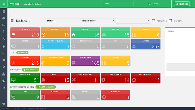The width and height of the screenshot is (195, 110).
Task: Click the graduation cap sidebar icon
Action: pyautogui.click(x=4, y=88)
